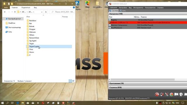Go up one folder level in Explorer
This screenshot has width=187, height=105.
(15, 12)
